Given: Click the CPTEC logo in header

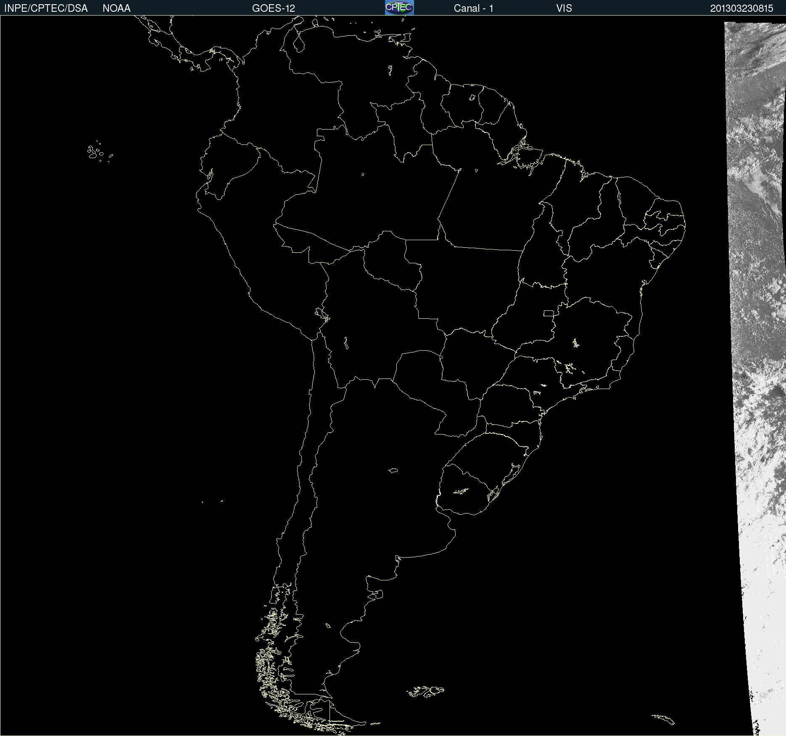Looking at the screenshot, I should pos(399,8).
